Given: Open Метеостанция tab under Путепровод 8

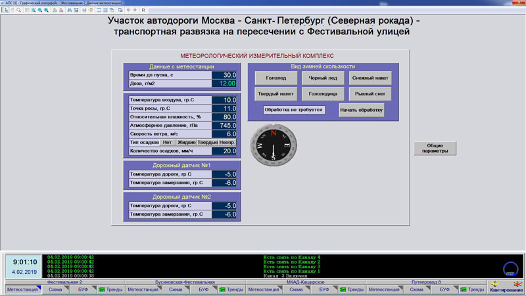Looking at the screenshot, I should point(383,289).
